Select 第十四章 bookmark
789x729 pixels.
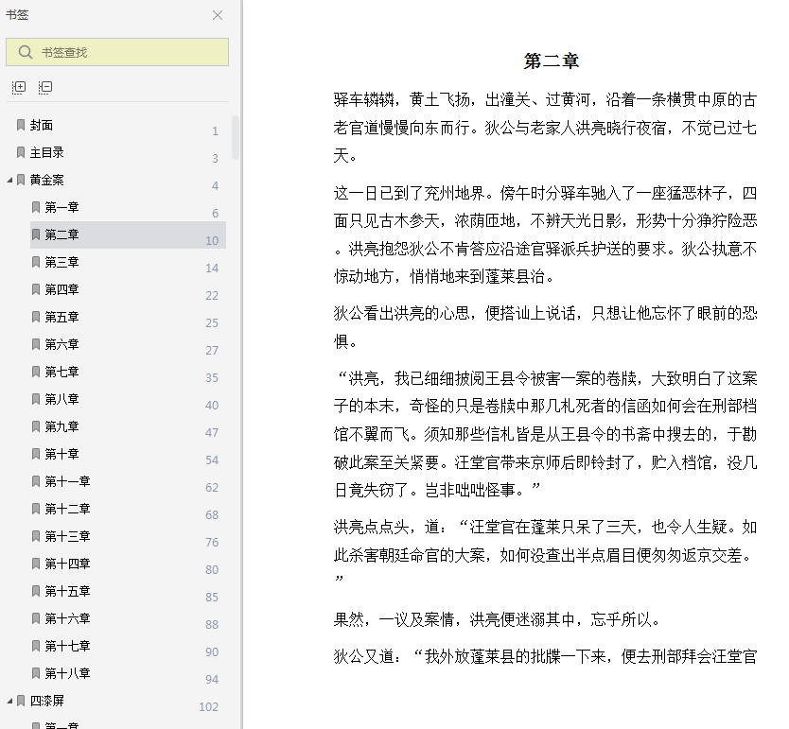(x=67, y=564)
